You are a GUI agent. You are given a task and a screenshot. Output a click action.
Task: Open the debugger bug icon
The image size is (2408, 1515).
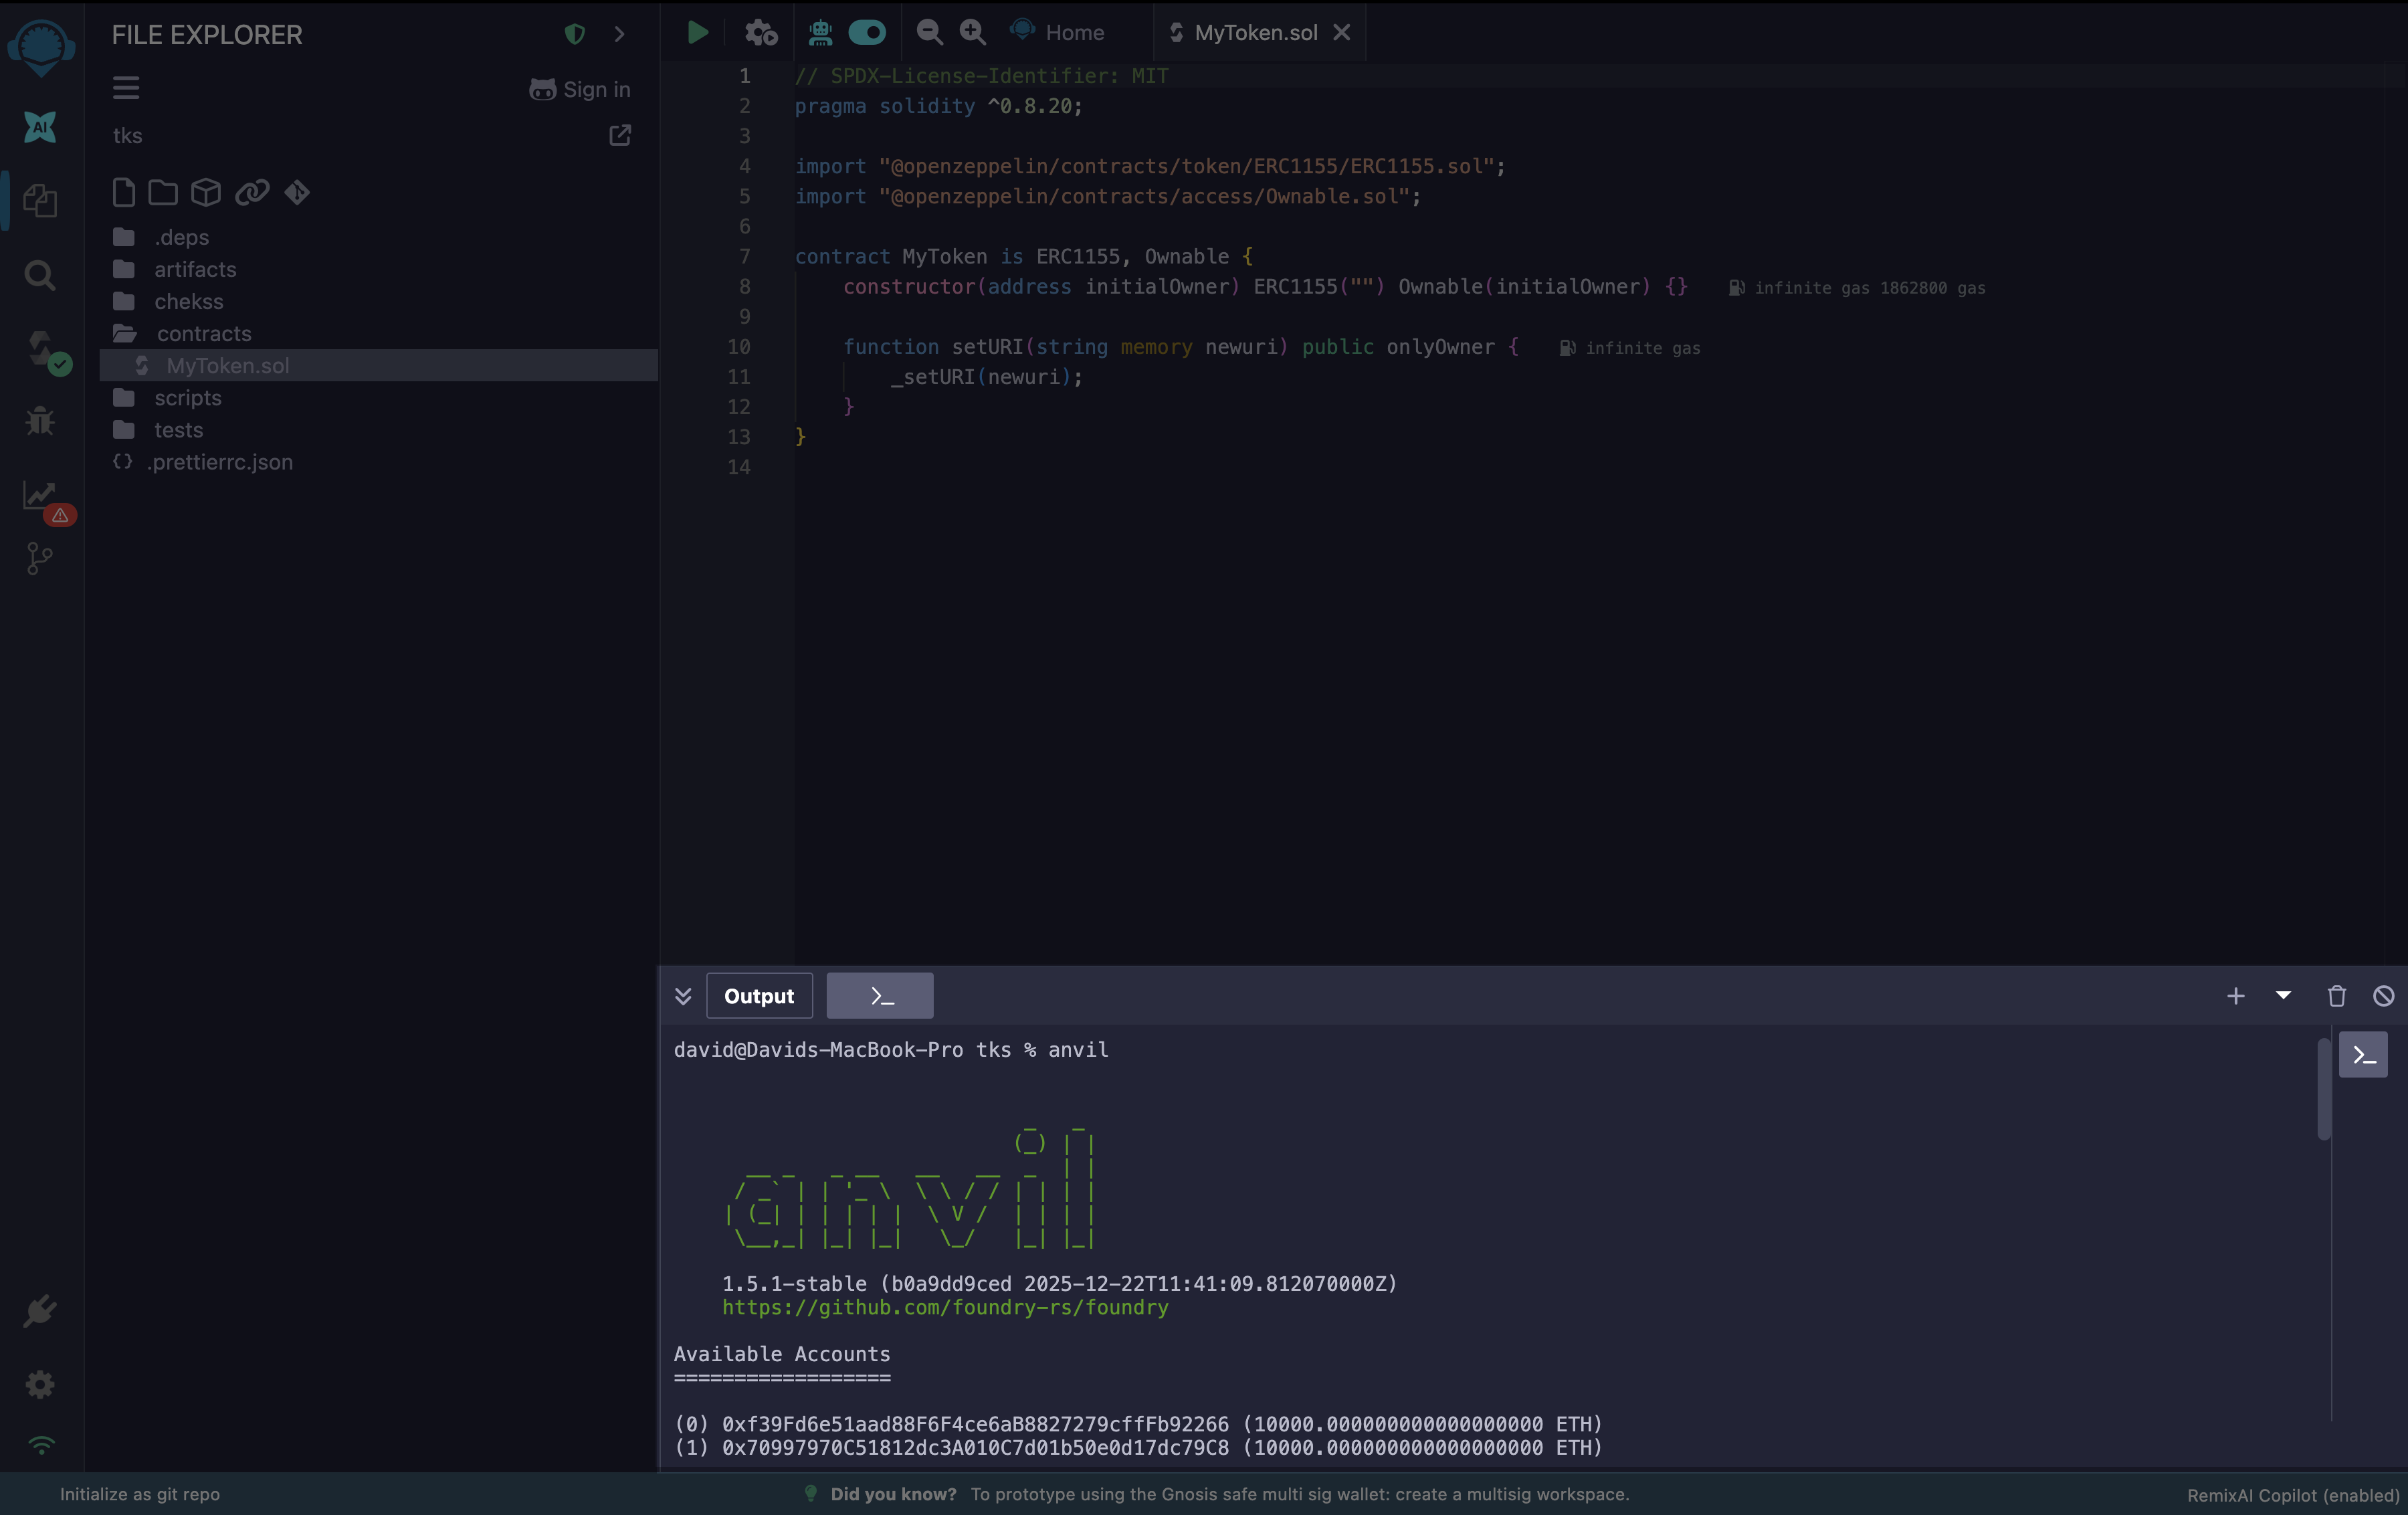[x=40, y=420]
